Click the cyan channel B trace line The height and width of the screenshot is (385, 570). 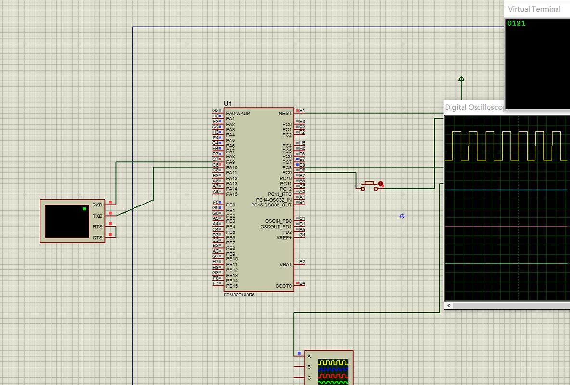(507, 190)
